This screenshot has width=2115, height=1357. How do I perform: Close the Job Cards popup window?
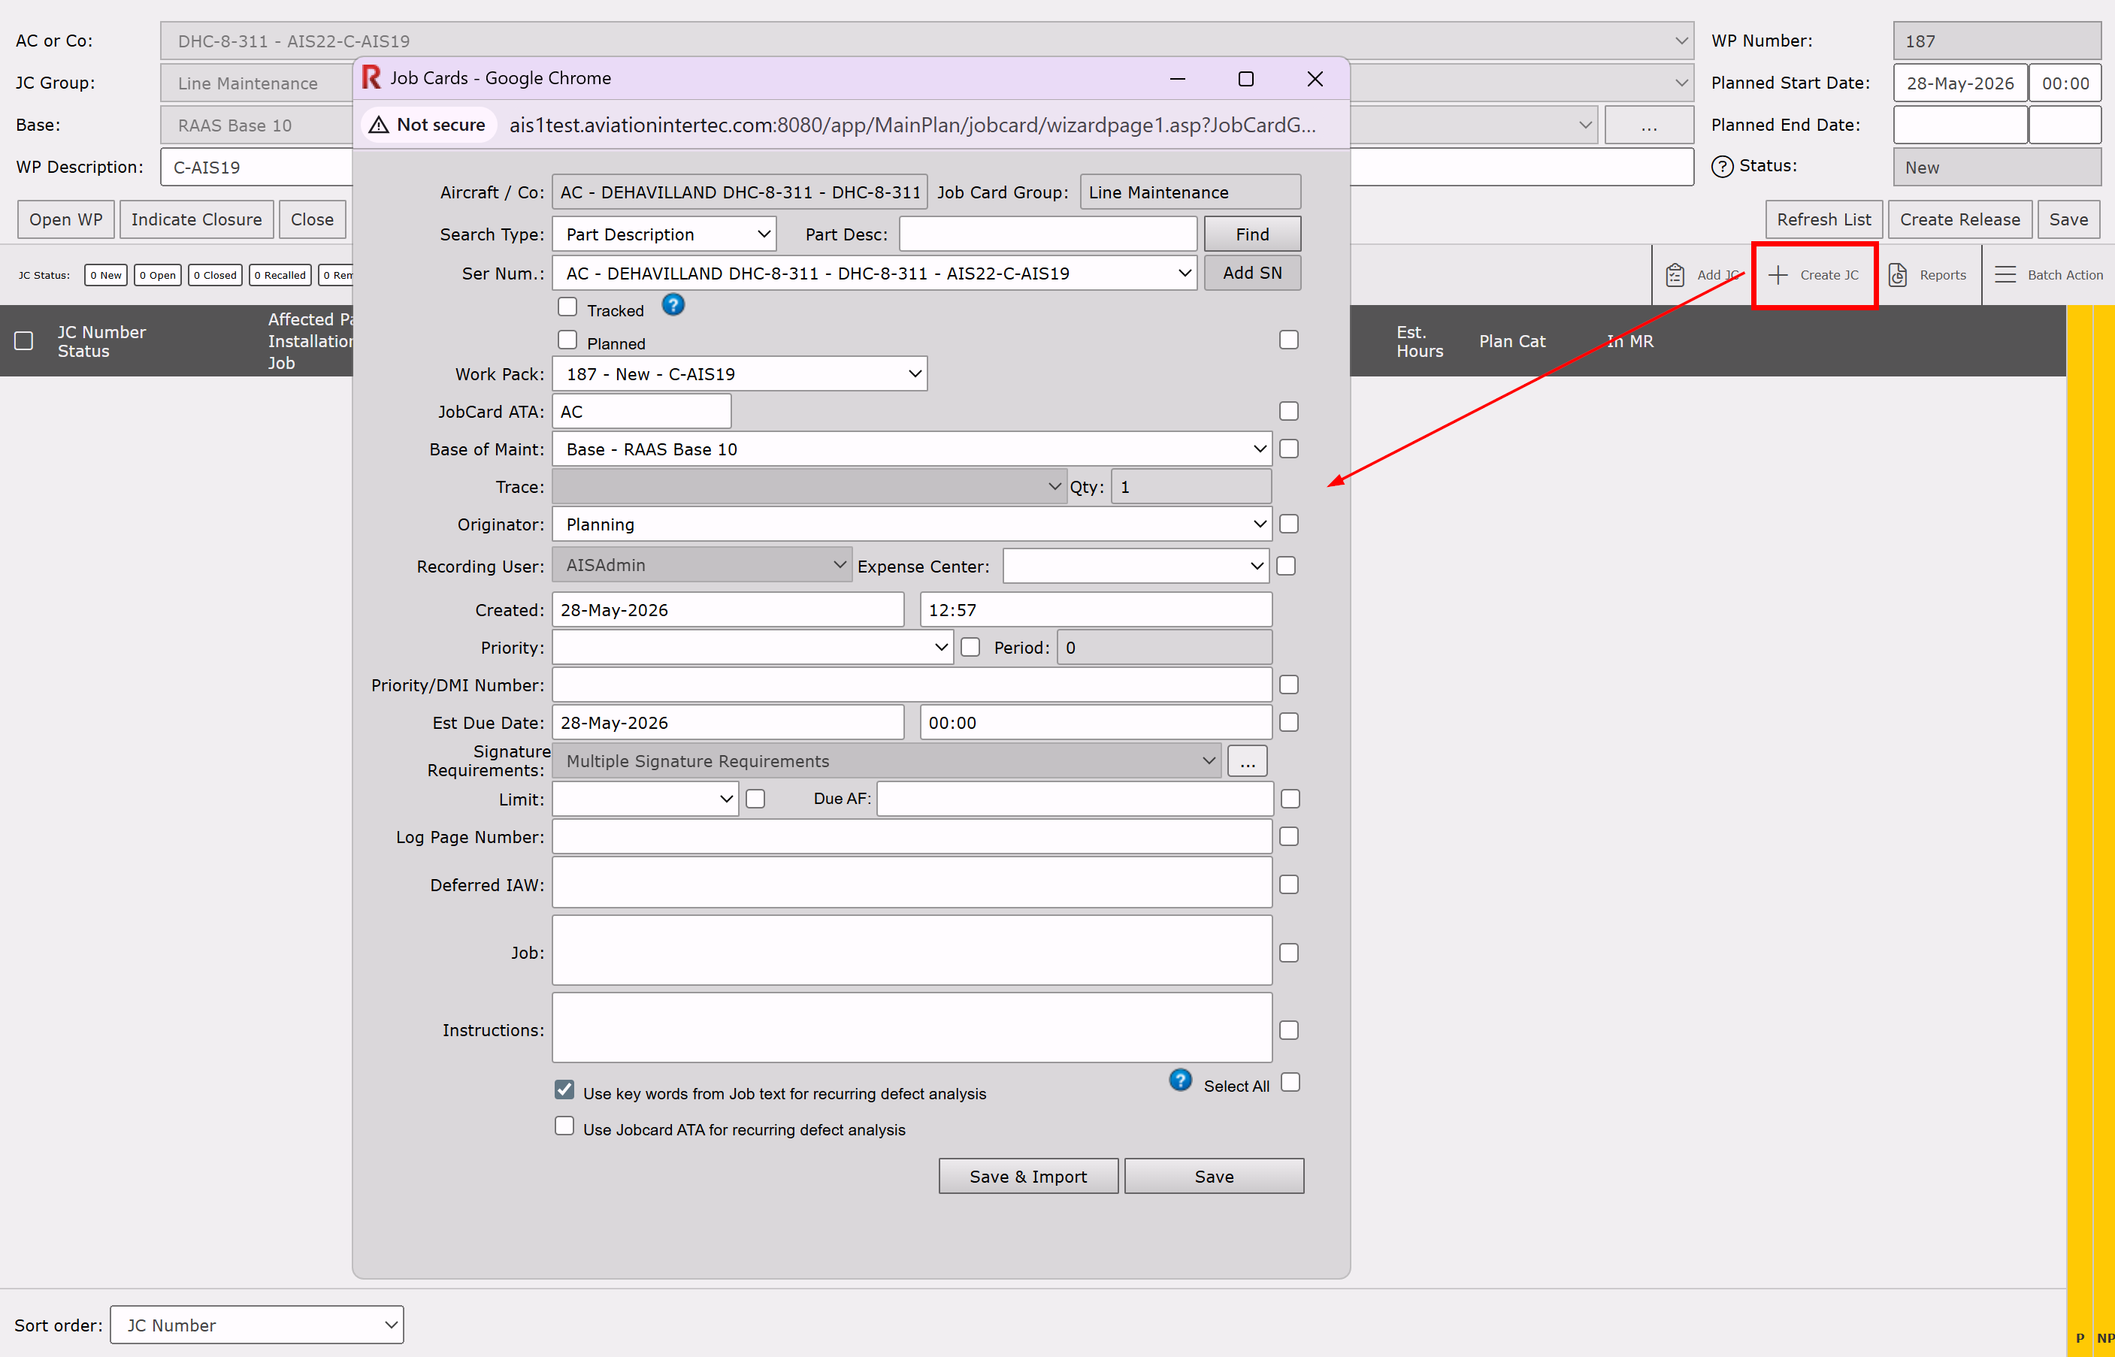coord(1315,78)
